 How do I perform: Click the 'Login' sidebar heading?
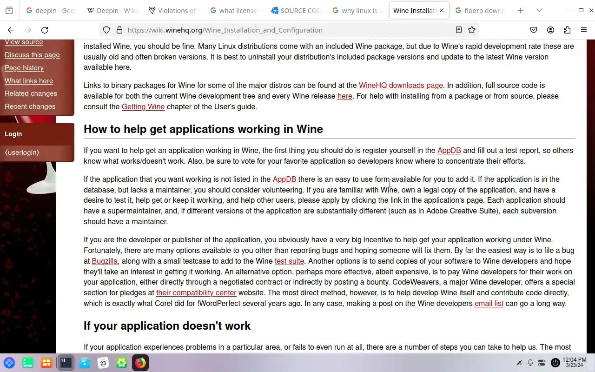click(x=13, y=134)
